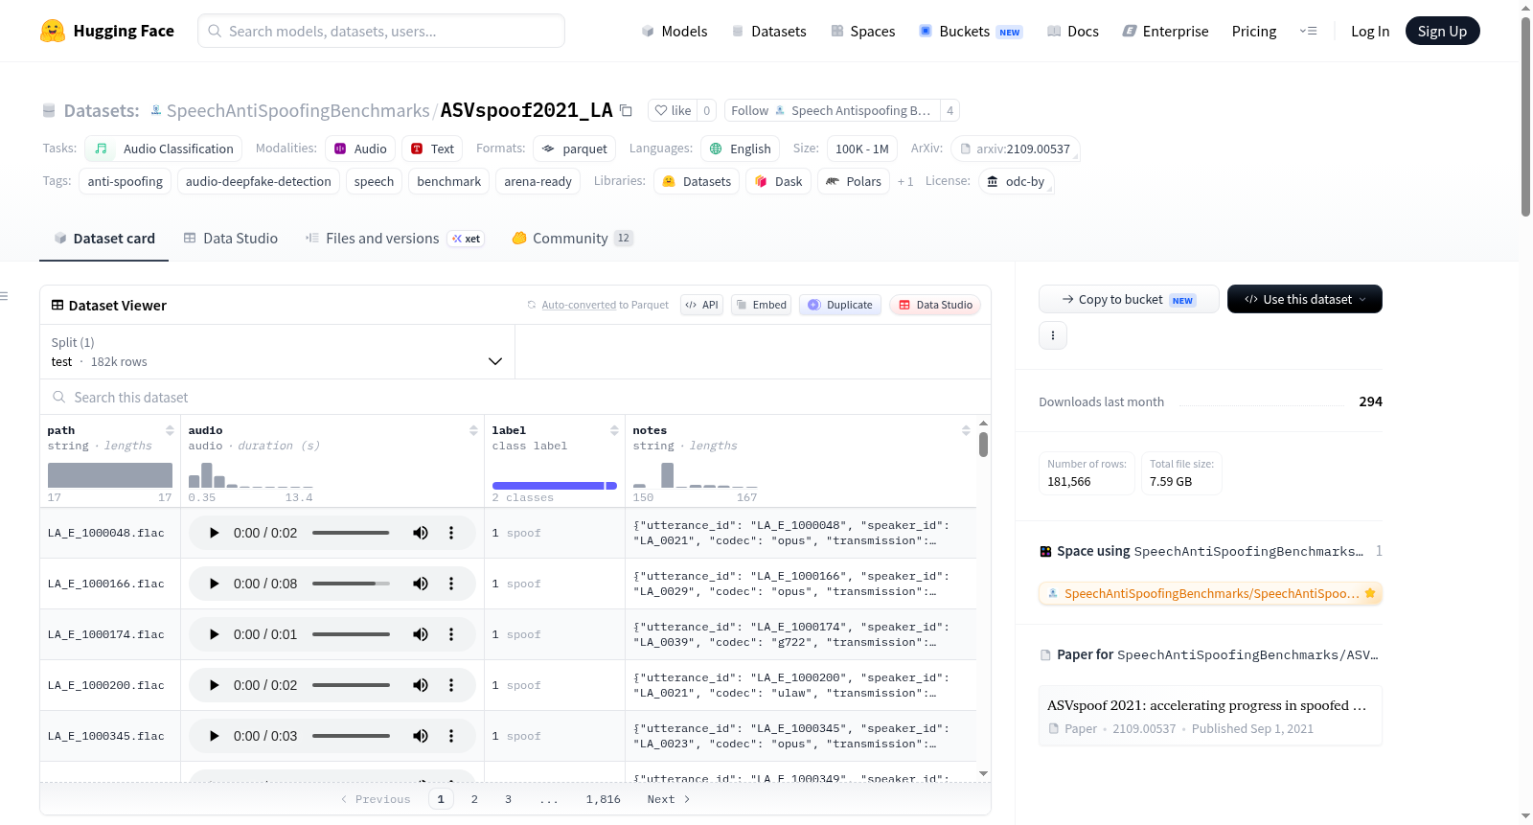Screen dimensions: 1533x825
Task: Select the anti-spoofing tag
Action: pyautogui.click(x=126, y=181)
